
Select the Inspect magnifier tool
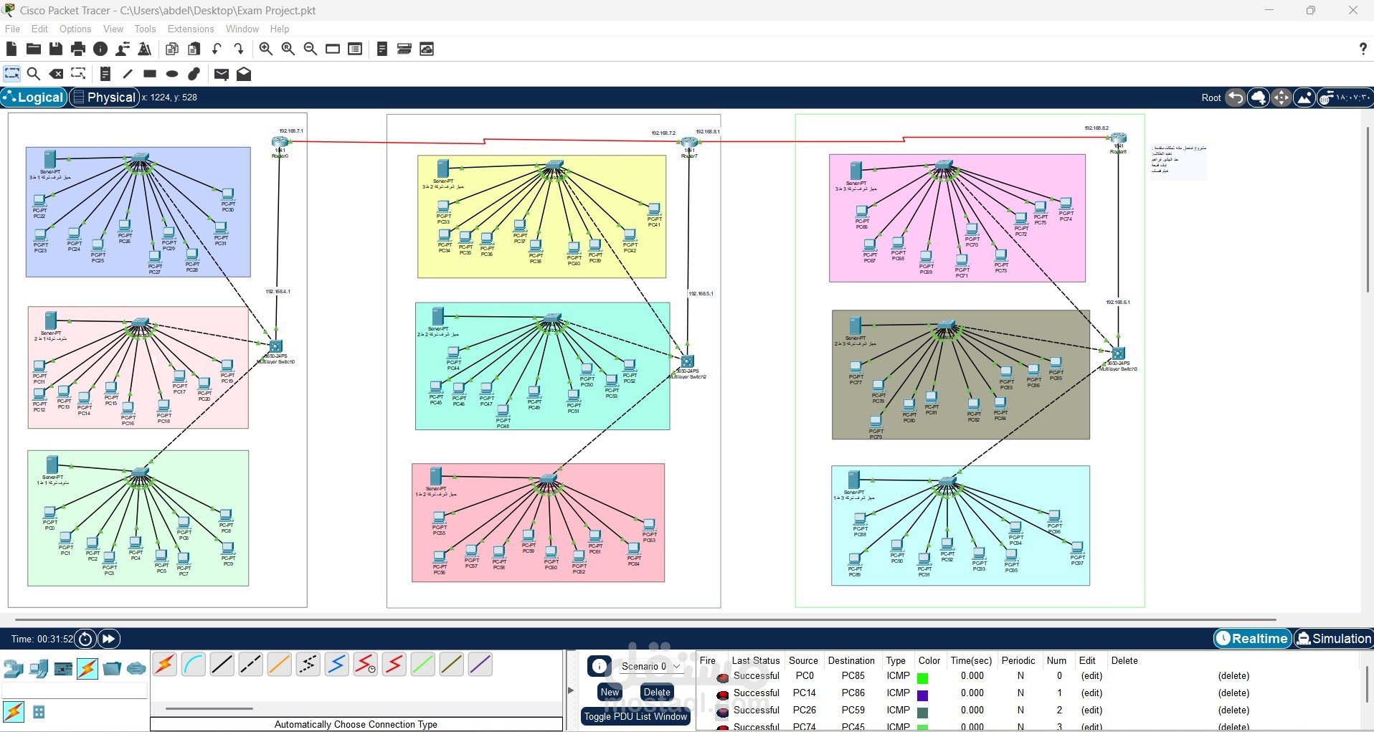(34, 74)
